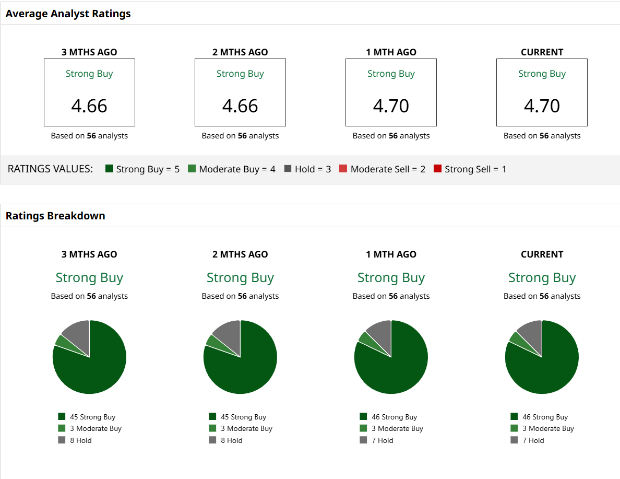The width and height of the screenshot is (620, 479).
Task: Click the Moderate Buy = 4 legend swatch
Action: click(x=192, y=169)
